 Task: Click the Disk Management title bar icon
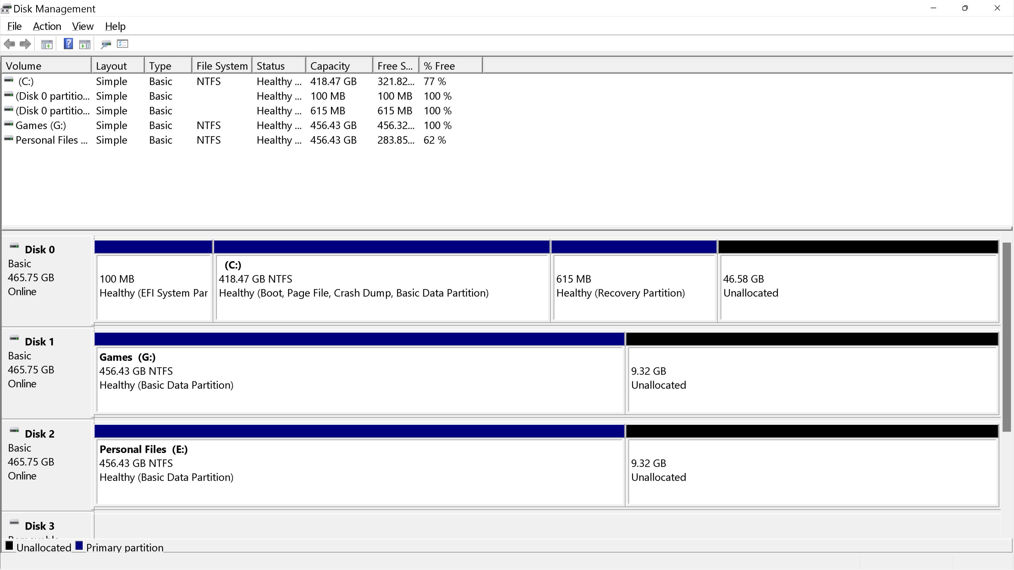[x=6, y=9]
